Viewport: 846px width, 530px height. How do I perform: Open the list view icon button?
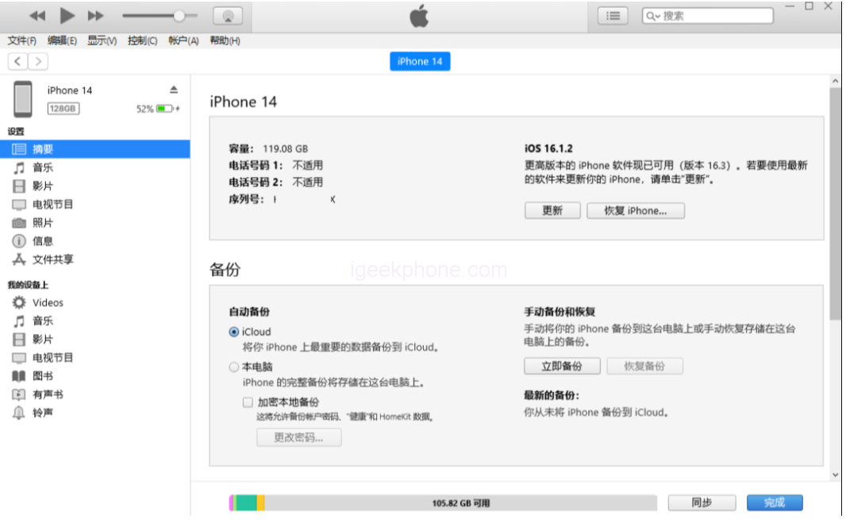(613, 16)
